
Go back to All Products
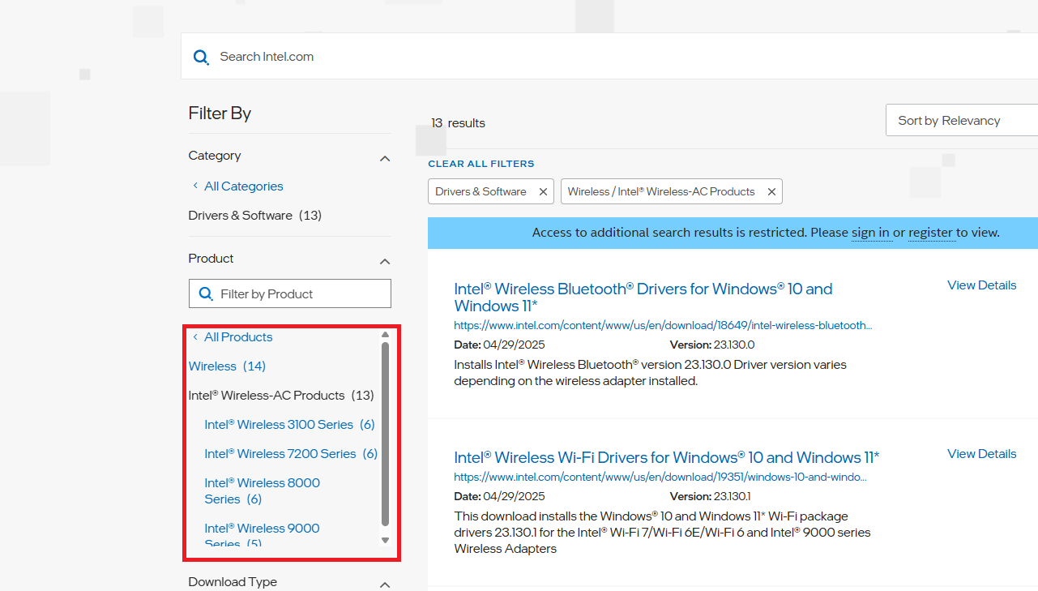[x=237, y=337]
